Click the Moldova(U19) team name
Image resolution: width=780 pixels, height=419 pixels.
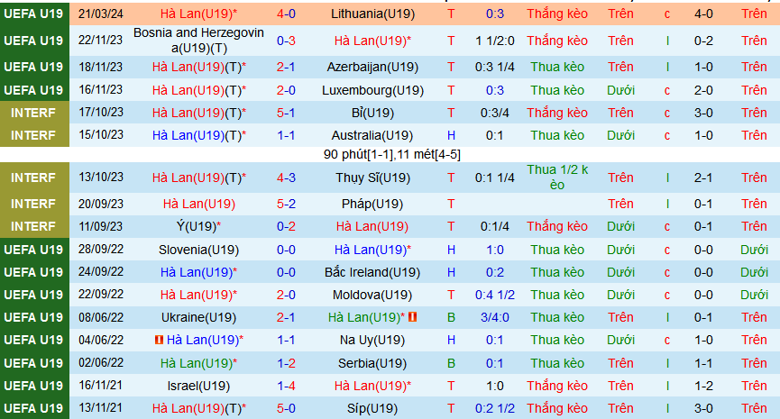(x=372, y=295)
